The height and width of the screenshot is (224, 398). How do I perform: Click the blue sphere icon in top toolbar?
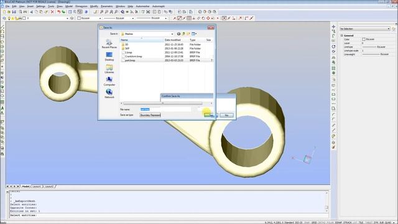[86, 12]
